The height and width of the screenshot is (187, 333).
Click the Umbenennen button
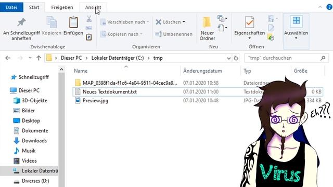(174, 34)
